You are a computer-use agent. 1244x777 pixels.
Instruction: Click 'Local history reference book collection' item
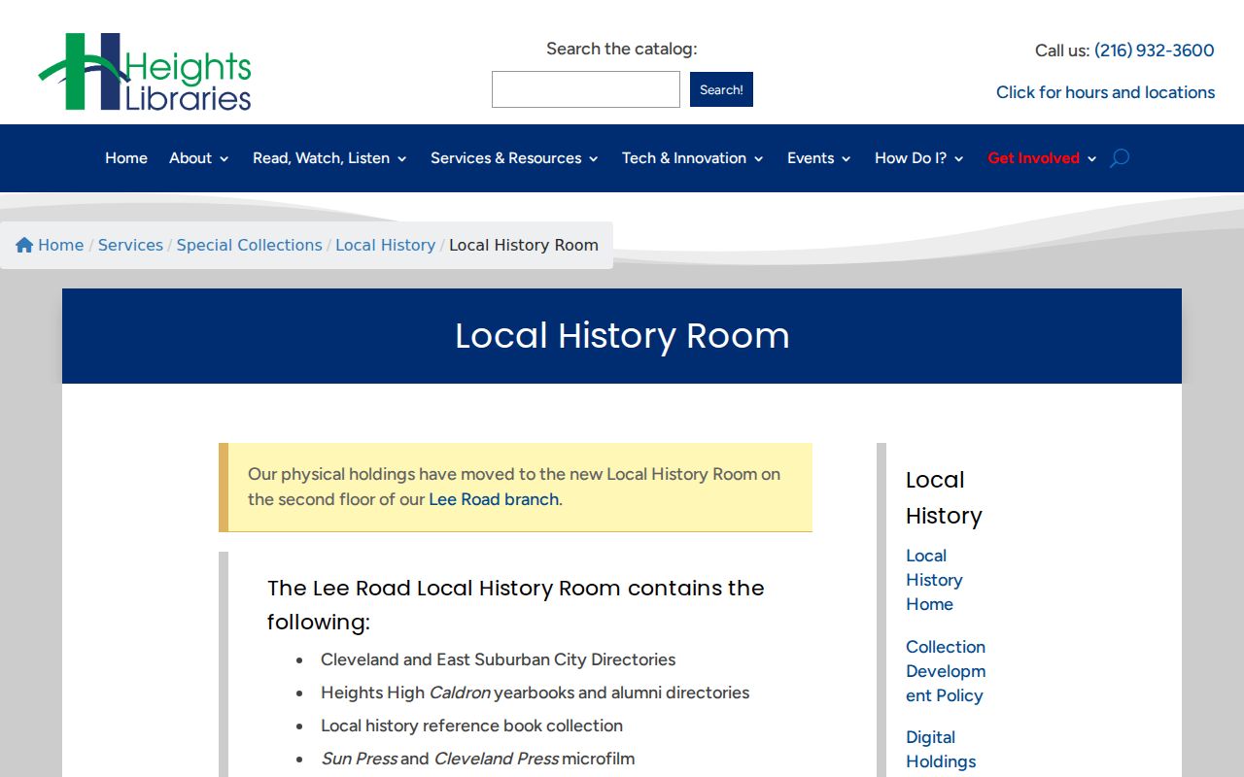click(x=471, y=726)
